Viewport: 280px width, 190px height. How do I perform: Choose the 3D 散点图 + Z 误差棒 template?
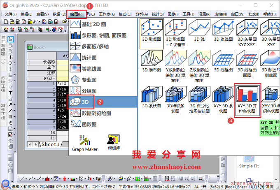click(175, 34)
